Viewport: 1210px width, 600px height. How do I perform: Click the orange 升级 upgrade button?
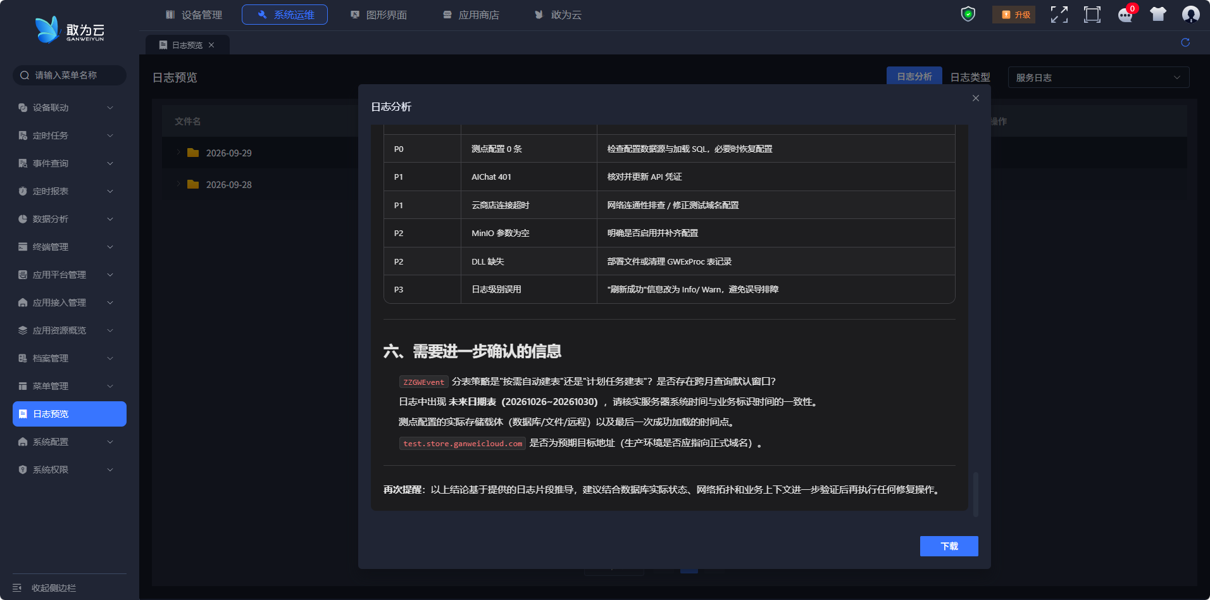[1014, 15]
